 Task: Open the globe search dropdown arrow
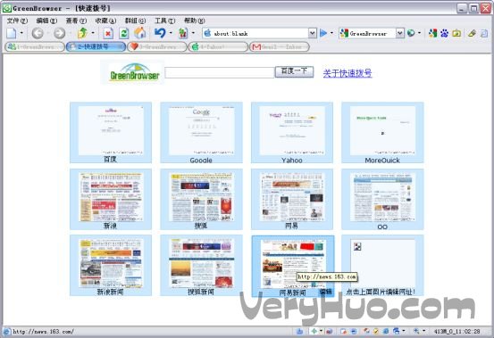point(419,33)
